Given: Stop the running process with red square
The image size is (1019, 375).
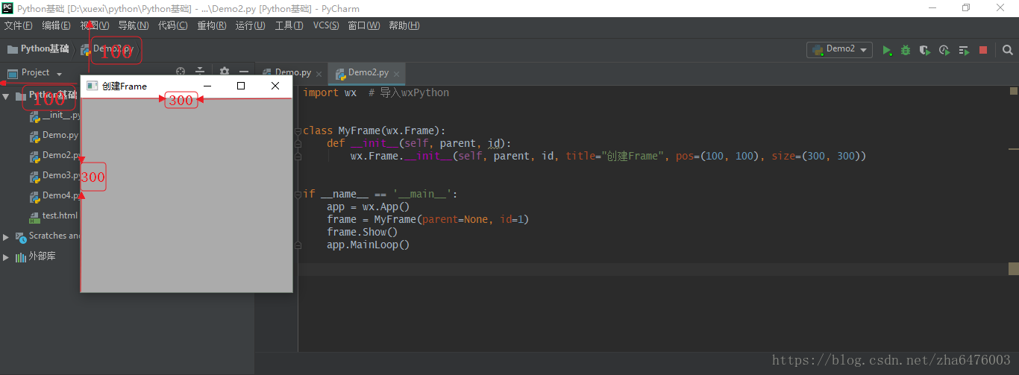Looking at the screenshot, I should tap(983, 50).
